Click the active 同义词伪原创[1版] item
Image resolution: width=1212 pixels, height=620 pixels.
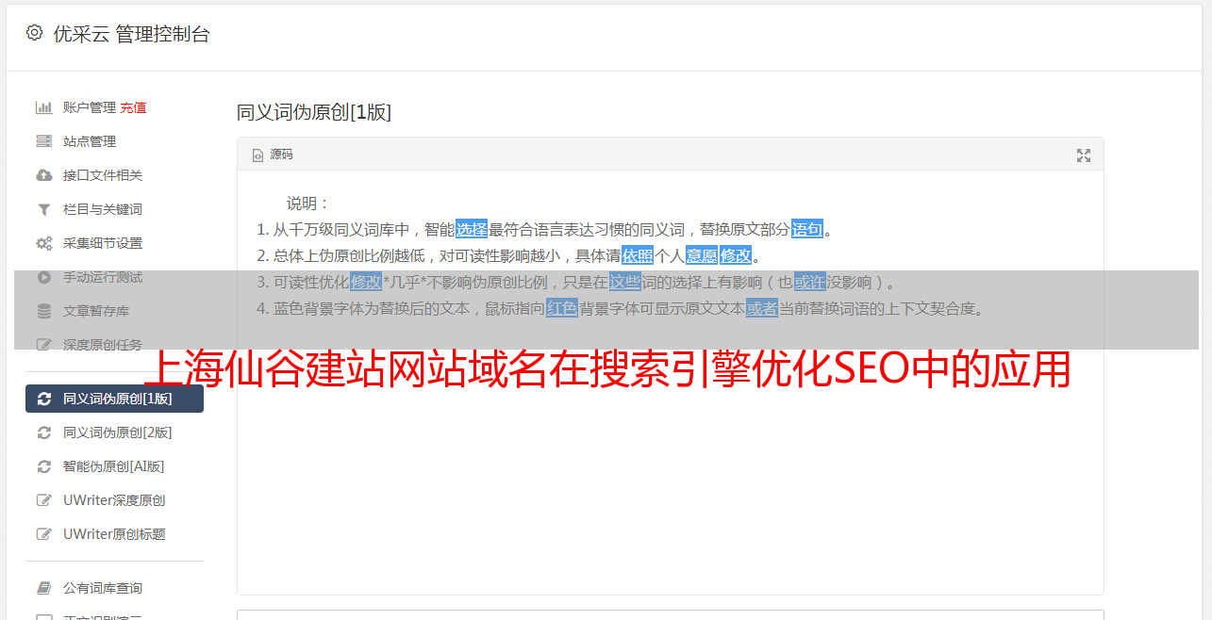point(114,399)
